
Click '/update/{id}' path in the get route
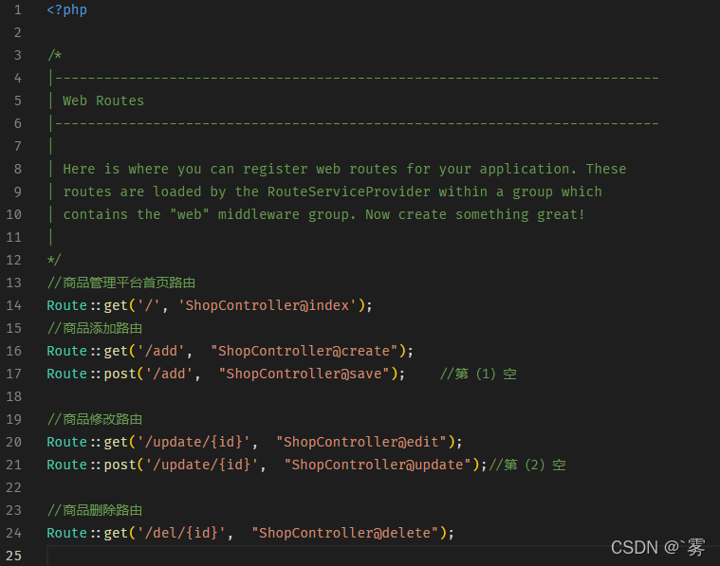(x=194, y=442)
